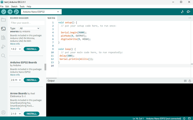Viewport: 193px width, 120px height.
Task: Select the test.ino editor tab
Action: pos(51,18)
